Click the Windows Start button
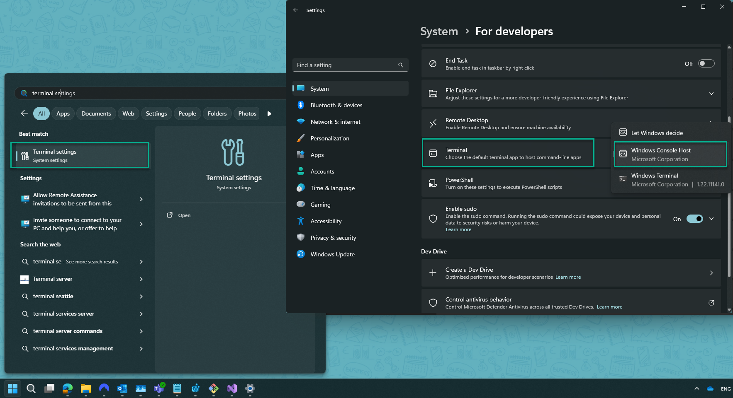 [x=13, y=388]
